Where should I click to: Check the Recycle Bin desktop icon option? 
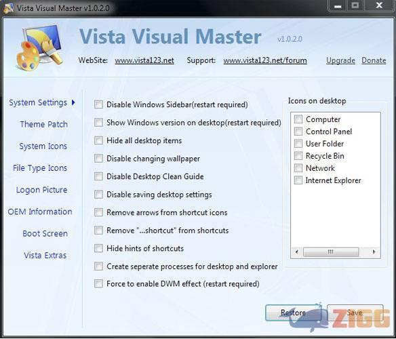tap(298, 156)
